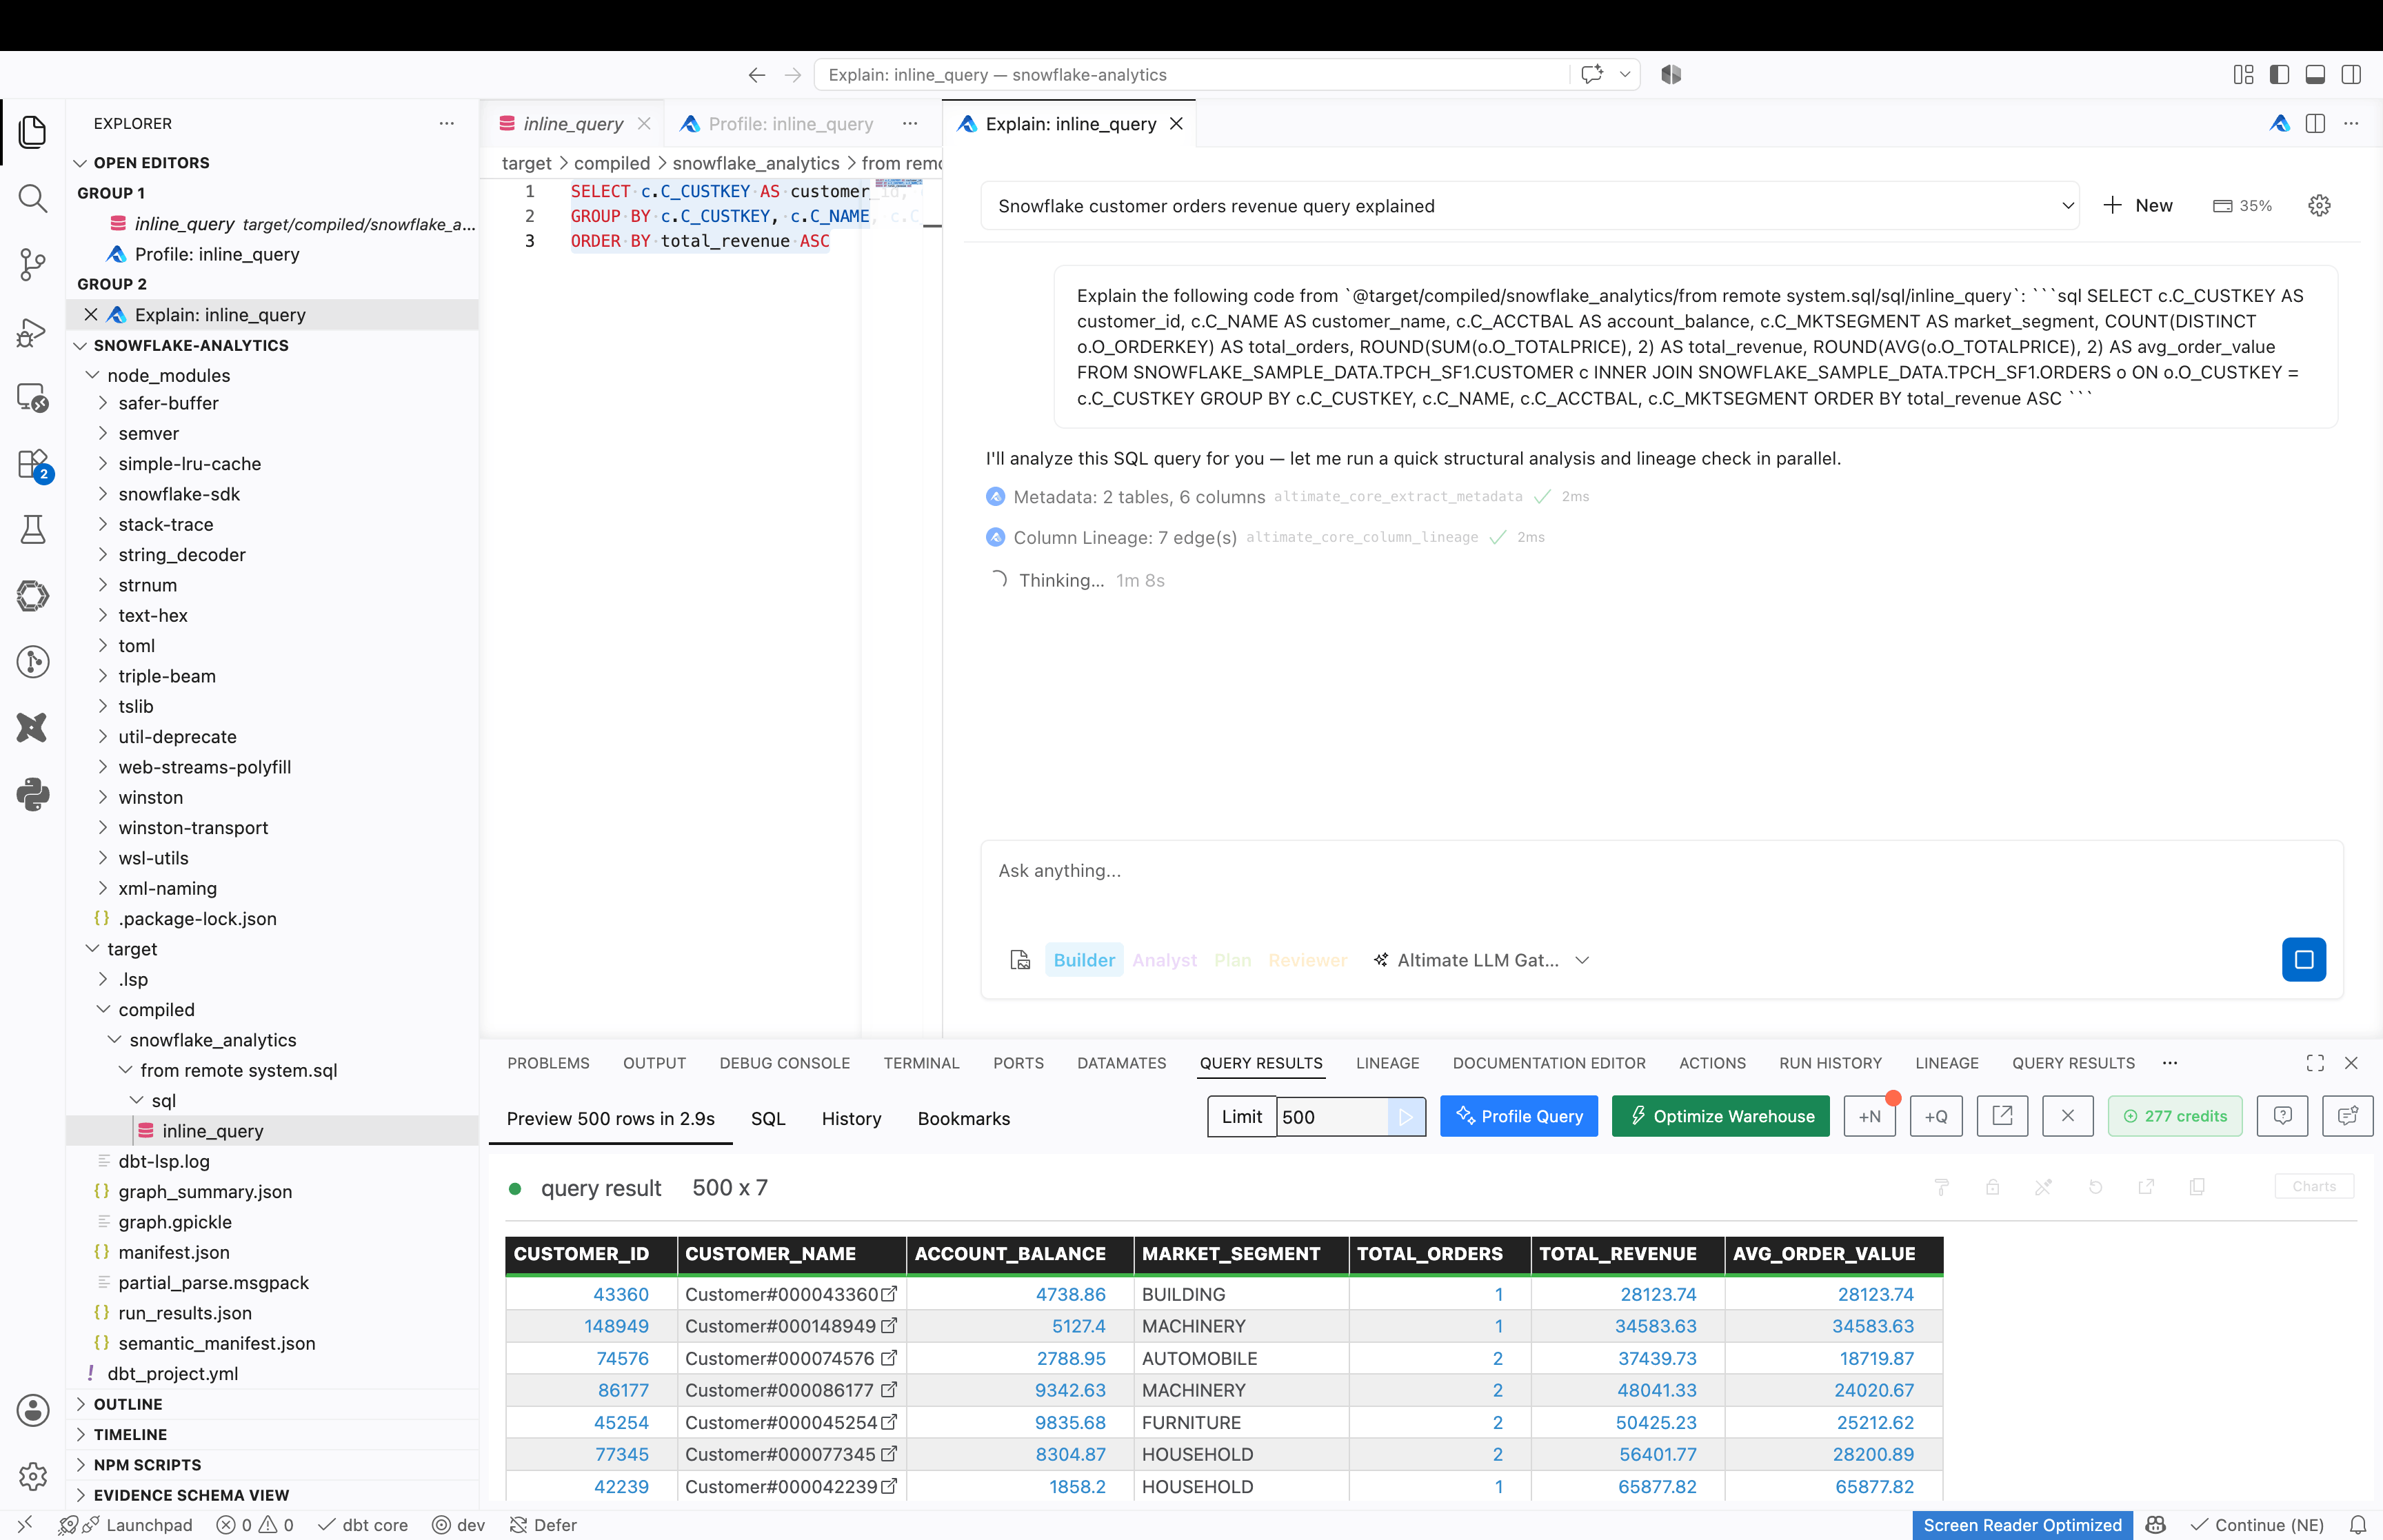Screen dimensions: 2383x1540
Task: Open the Search view icon
Action: (32, 198)
